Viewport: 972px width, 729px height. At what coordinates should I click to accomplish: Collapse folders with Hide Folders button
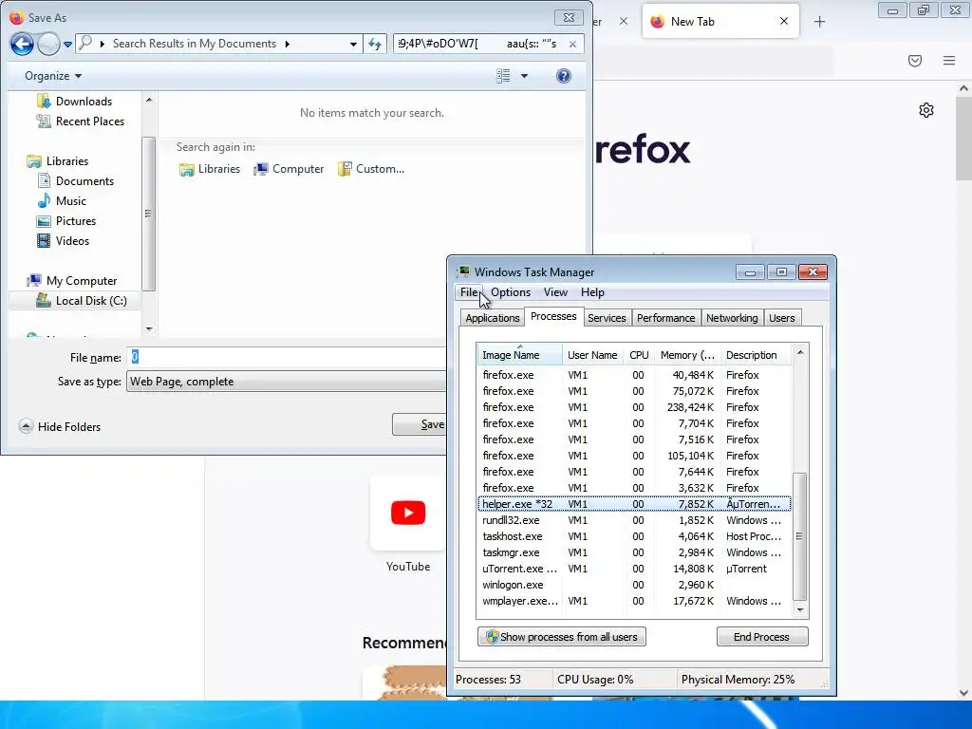pyautogui.click(x=60, y=426)
